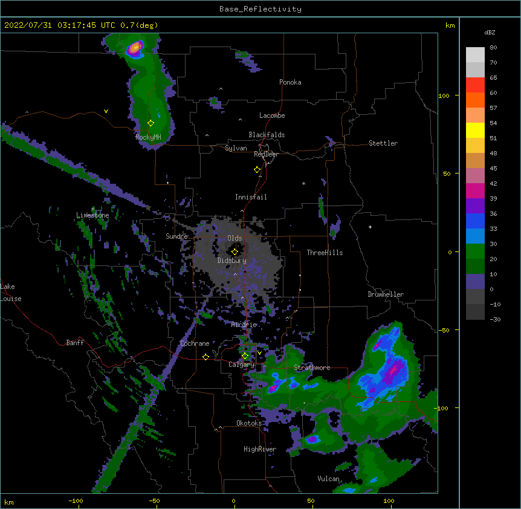Click the yellow diamond marker above Calgary label
The height and width of the screenshot is (509, 521).
[245, 356]
